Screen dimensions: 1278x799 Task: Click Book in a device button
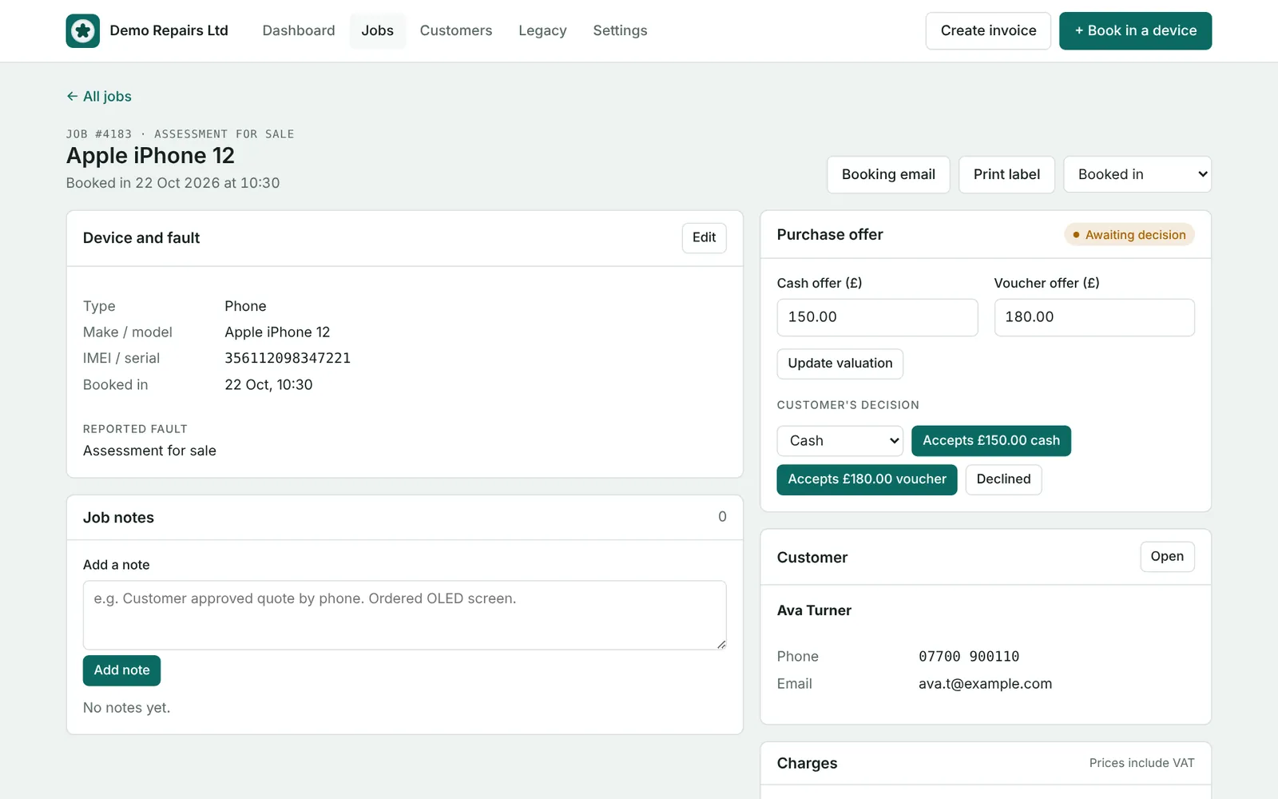pyautogui.click(x=1135, y=30)
